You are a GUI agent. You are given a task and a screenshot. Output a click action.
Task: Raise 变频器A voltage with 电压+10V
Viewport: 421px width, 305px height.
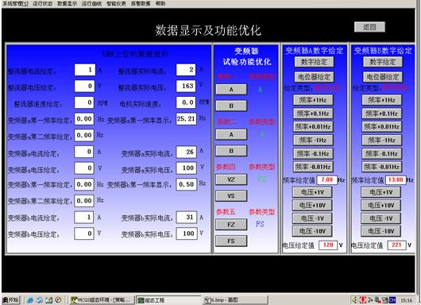[312, 206]
